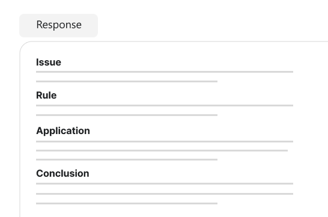Click the Conclusion heading

pos(62,173)
